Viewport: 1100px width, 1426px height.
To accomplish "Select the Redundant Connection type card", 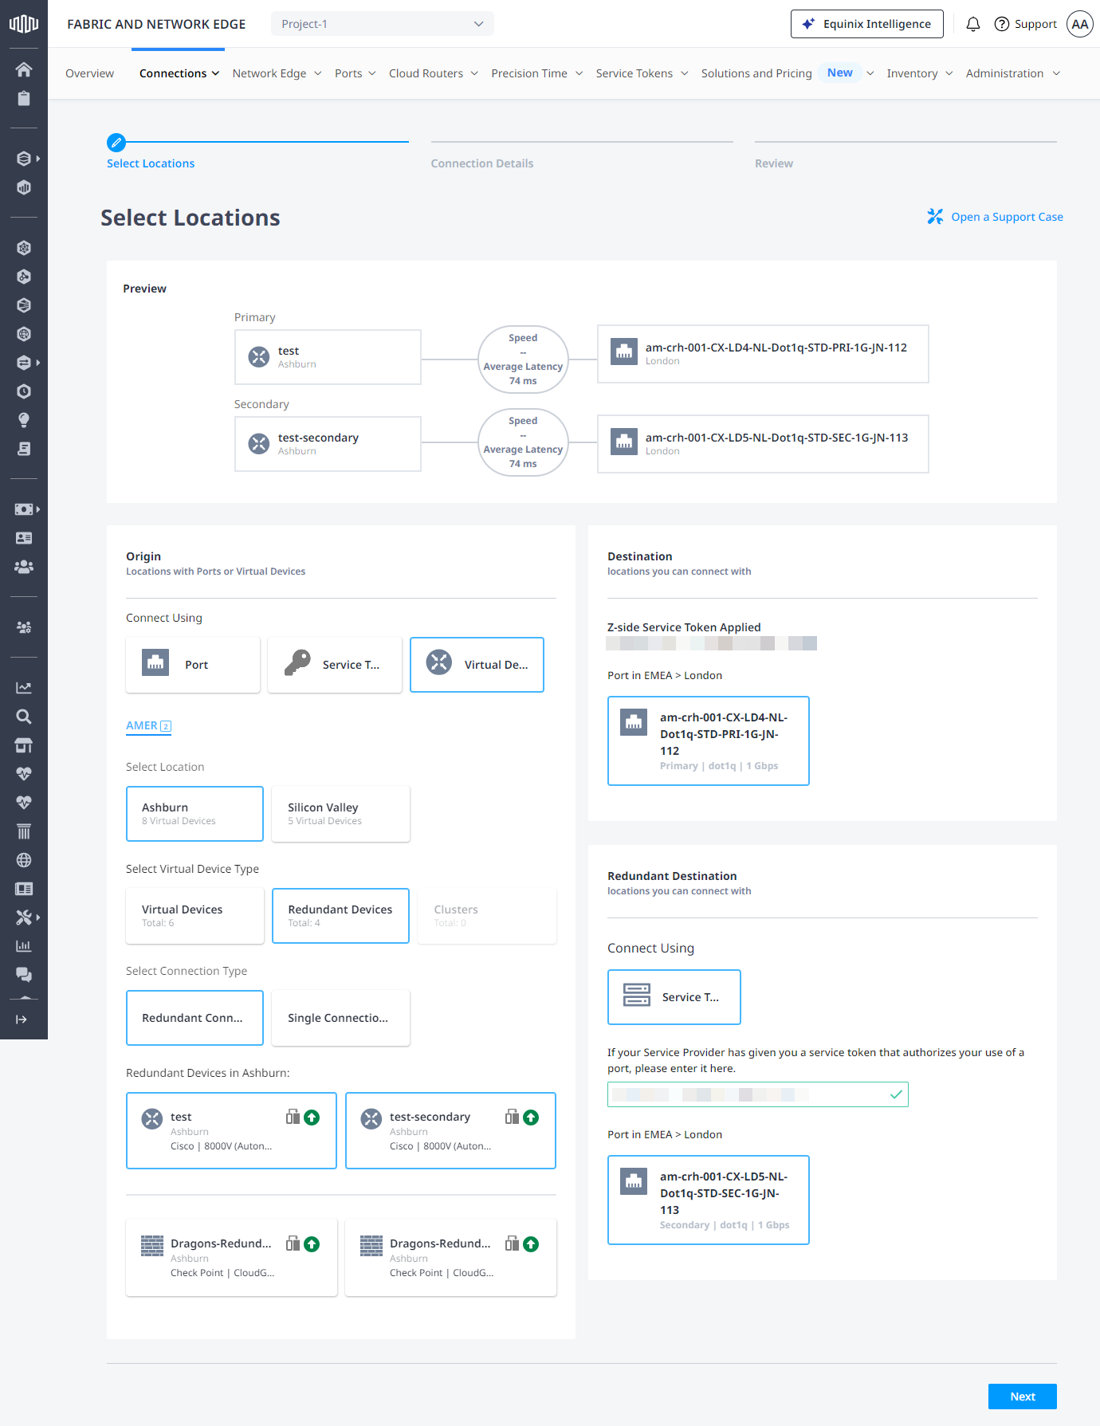I will (194, 1018).
